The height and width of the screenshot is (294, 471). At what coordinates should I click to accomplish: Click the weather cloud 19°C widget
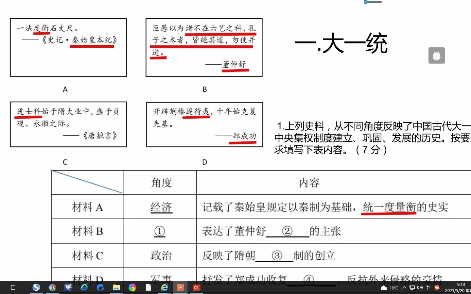[389, 288]
